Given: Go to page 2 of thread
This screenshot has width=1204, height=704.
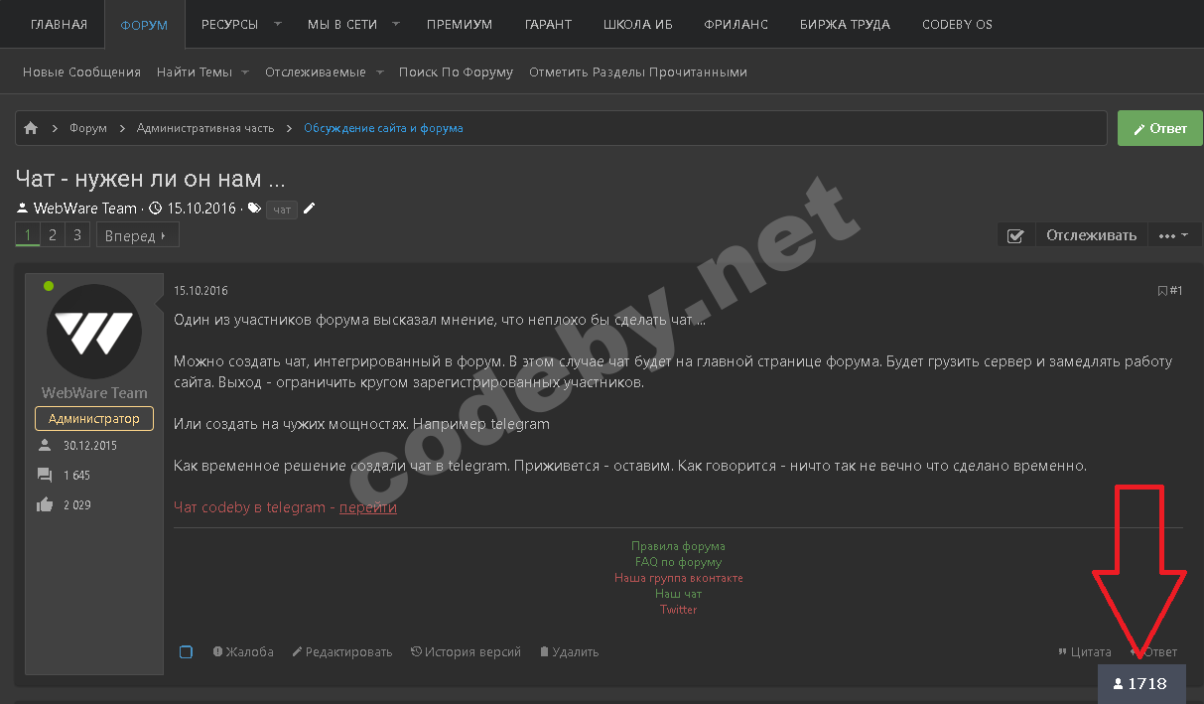Looking at the screenshot, I should point(53,235).
